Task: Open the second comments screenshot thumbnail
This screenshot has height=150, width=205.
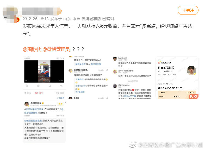Action: coord(88,77)
